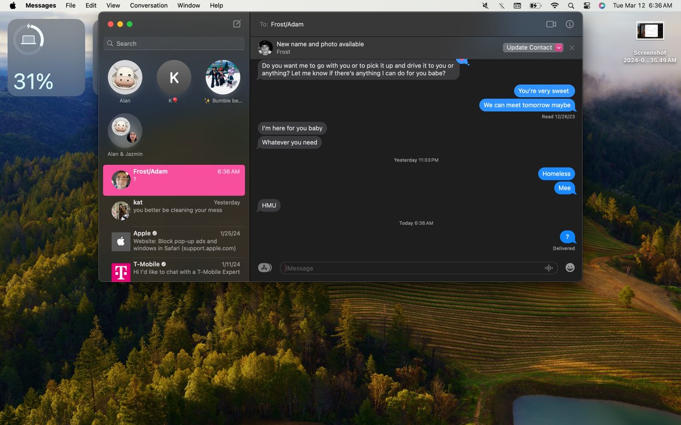681x425 pixels.
Task: Open the Edit menu
Action: pyautogui.click(x=91, y=6)
